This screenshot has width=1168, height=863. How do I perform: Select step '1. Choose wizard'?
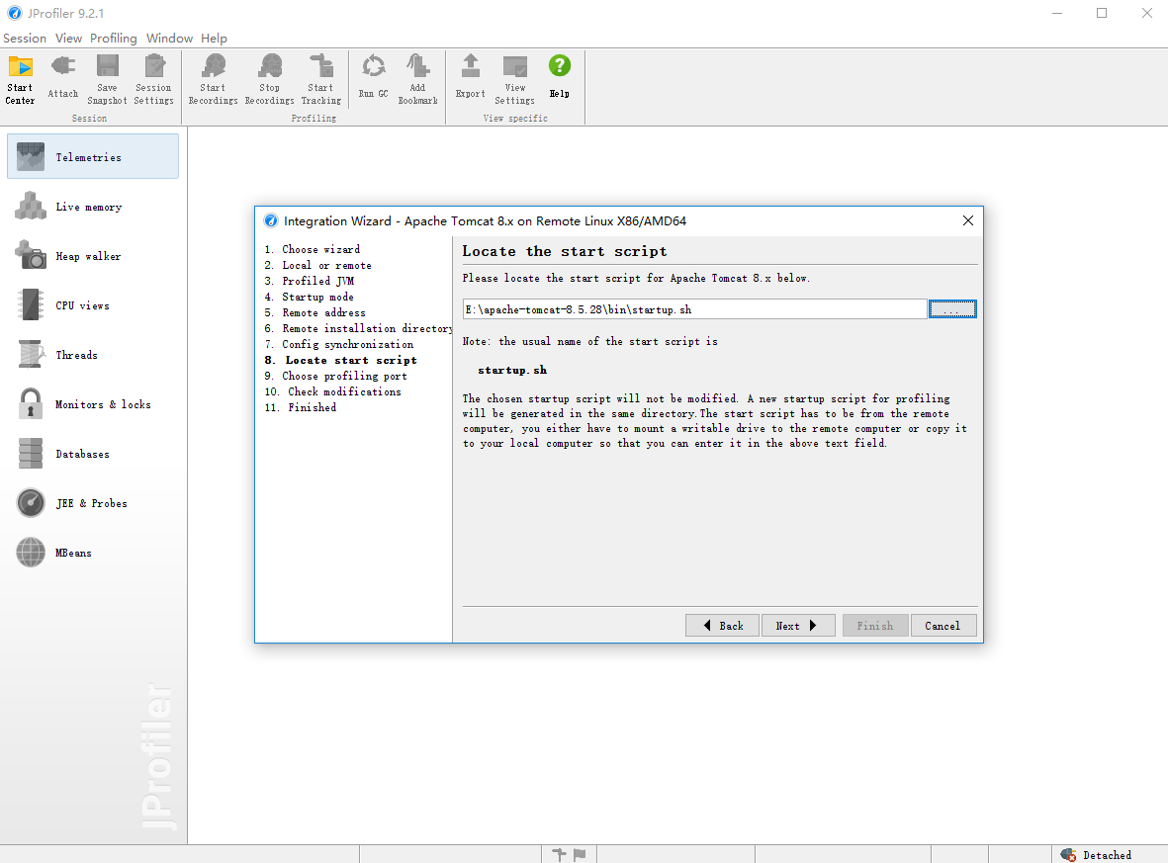[x=313, y=249]
